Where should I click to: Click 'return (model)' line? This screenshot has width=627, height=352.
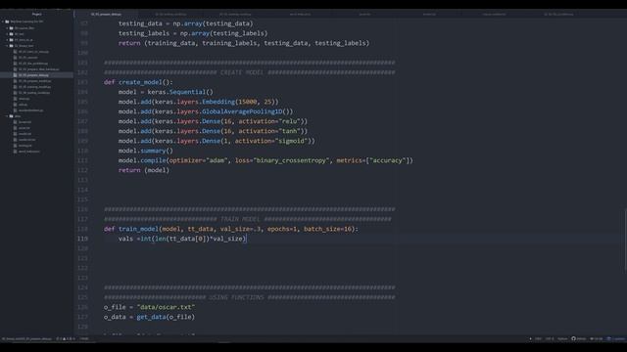pos(144,170)
